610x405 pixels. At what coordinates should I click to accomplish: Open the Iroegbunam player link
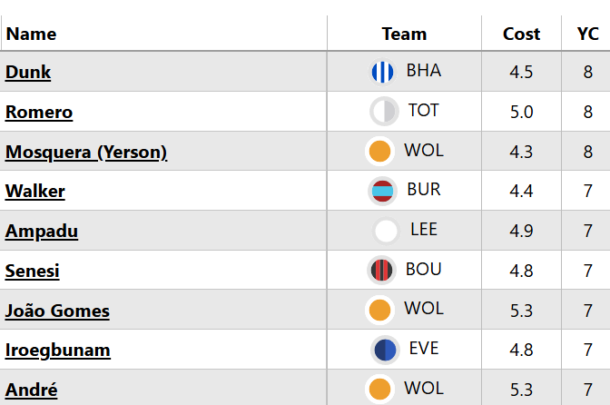(x=58, y=350)
